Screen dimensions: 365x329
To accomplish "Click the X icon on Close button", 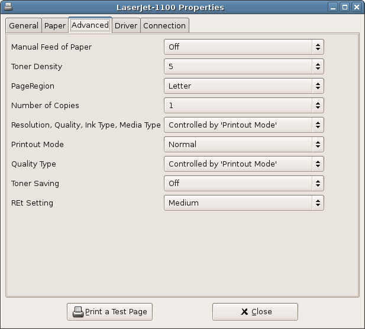I will pyautogui.click(x=244, y=312).
